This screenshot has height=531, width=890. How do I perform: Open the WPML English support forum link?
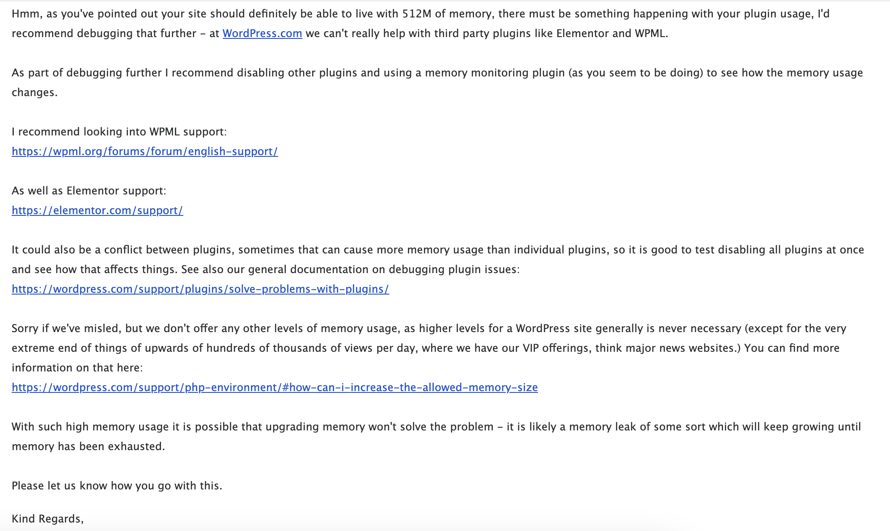click(144, 152)
